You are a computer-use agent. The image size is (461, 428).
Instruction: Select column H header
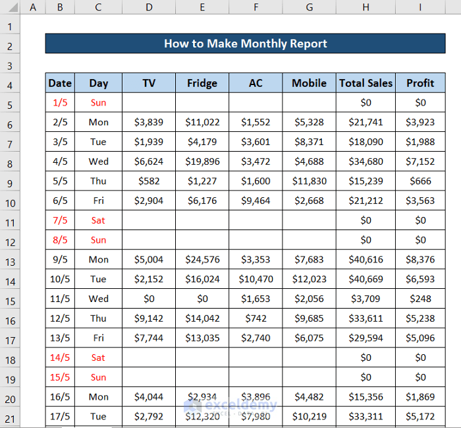(x=366, y=7)
